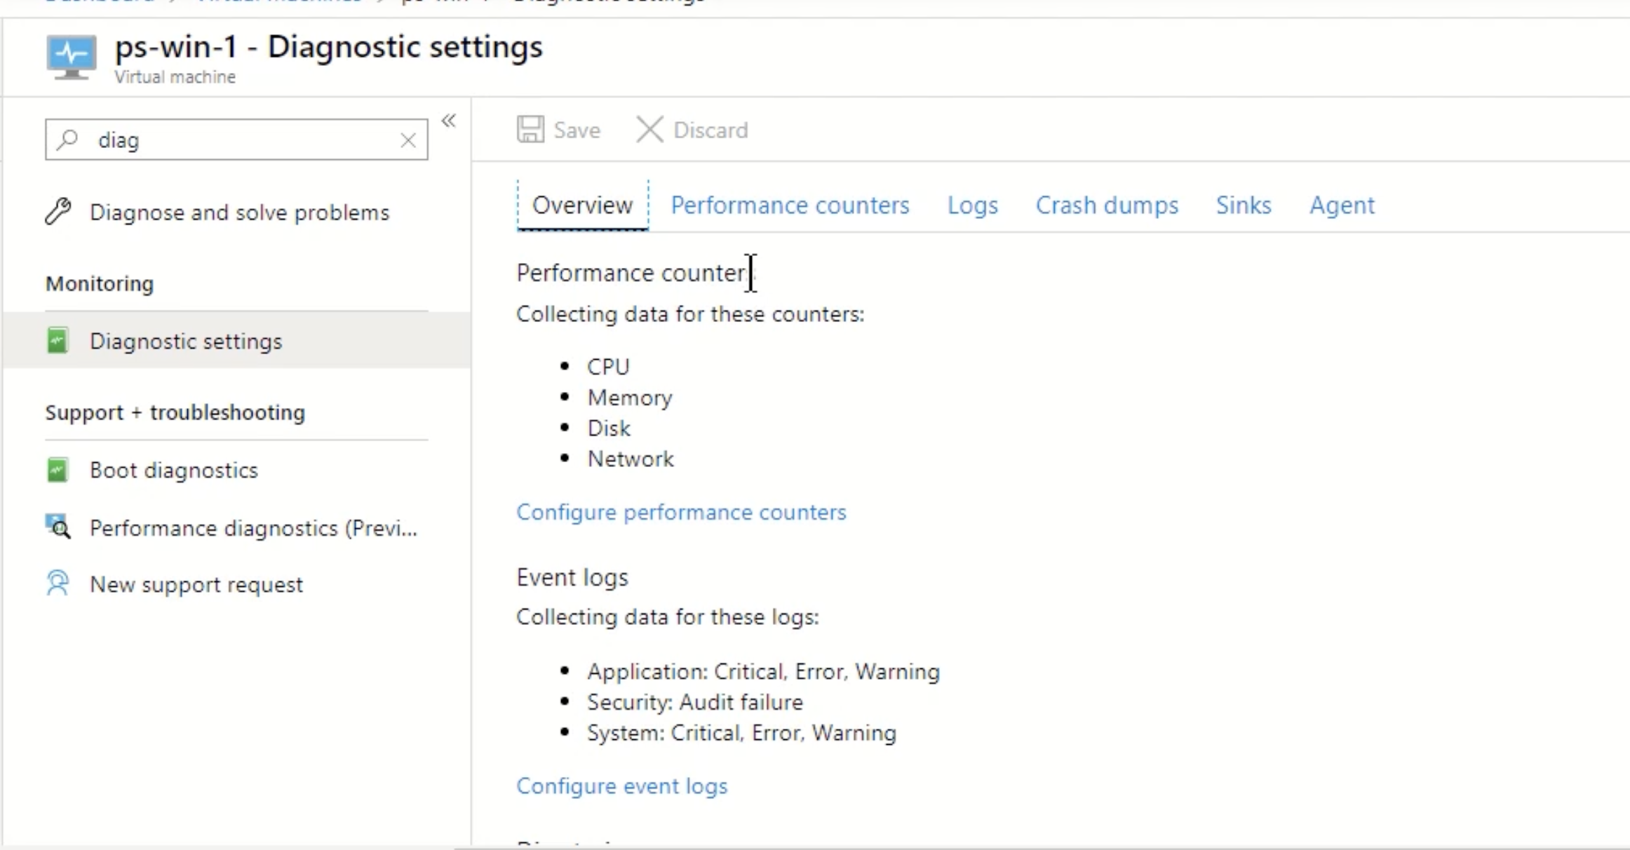Click 'Collecting data for these counters:' text
The image size is (1630, 850).
coord(690,314)
